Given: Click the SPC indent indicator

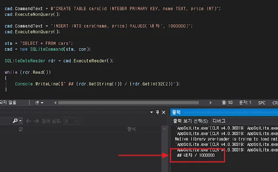Looking at the screenshot, I should coord(261,103).
